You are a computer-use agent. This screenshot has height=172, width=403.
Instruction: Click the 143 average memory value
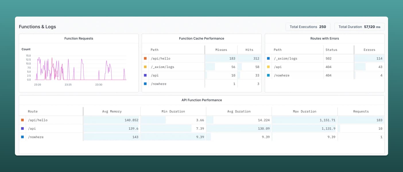[135, 137]
